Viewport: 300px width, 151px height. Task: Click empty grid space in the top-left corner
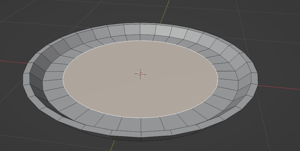tap(23, 12)
